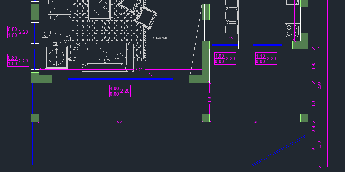Click the 1.19 dimension text
This screenshot has width=345, height=172.
point(313,151)
